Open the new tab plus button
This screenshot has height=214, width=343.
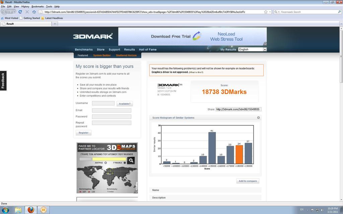tap(55, 24)
